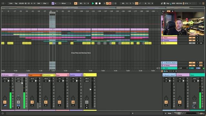The image size is (206, 116).
Task: Toggle Tops track activator 3
Action: 32,102
